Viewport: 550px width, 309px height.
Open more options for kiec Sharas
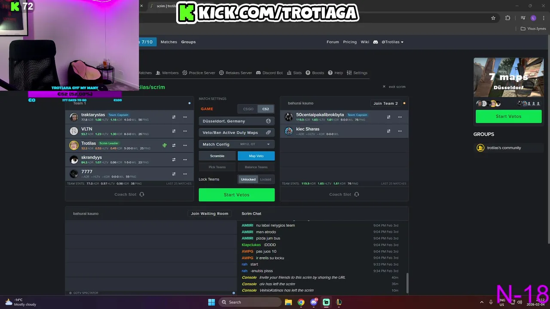[400, 131]
